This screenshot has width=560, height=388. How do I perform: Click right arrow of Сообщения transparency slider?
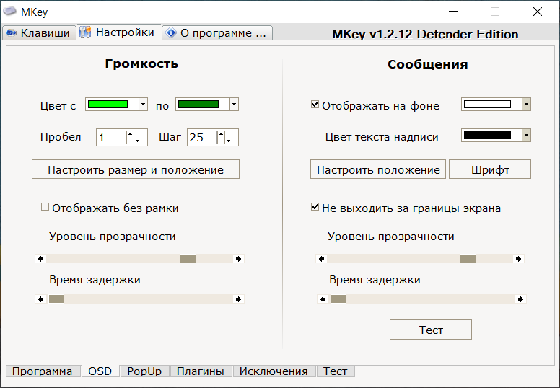point(519,259)
